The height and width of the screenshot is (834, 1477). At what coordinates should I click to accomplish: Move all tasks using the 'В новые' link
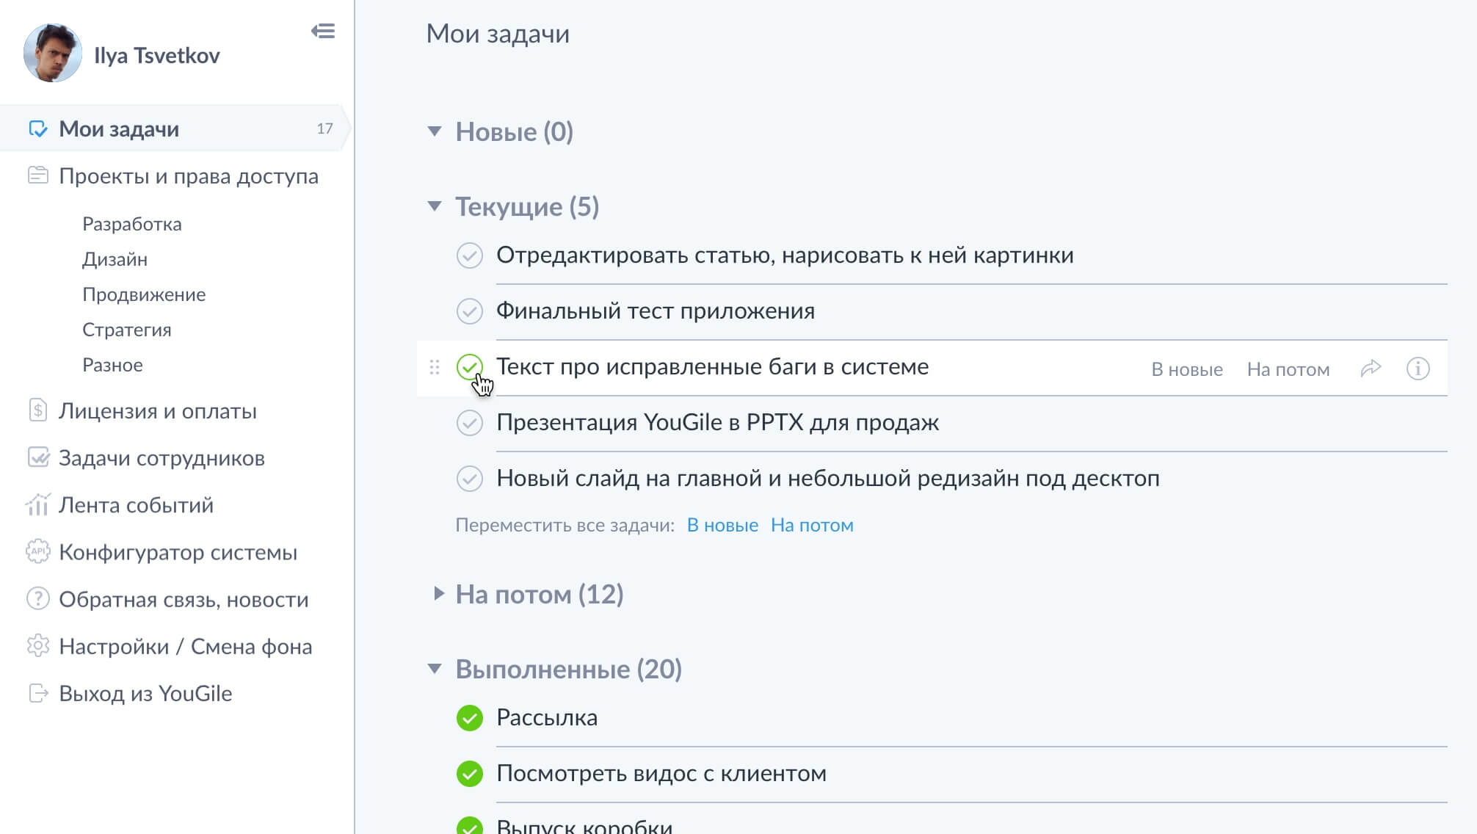tap(722, 525)
